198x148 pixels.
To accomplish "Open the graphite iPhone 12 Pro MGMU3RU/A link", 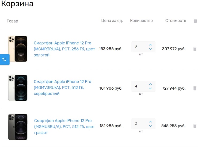I will 64,126.
